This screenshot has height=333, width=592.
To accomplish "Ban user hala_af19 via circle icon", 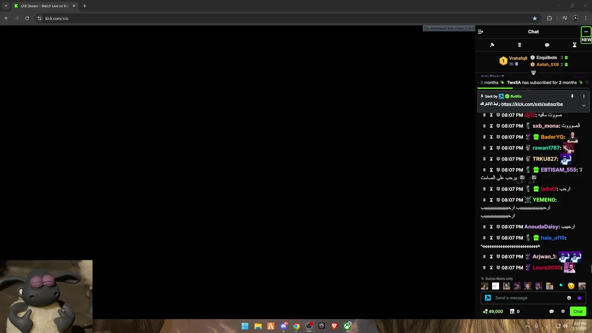I will (x=498, y=238).
